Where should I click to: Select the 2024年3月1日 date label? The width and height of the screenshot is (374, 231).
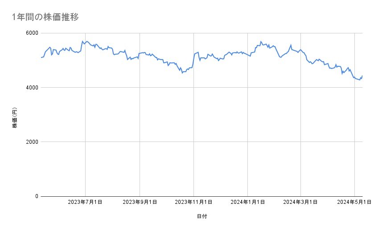click(x=300, y=203)
